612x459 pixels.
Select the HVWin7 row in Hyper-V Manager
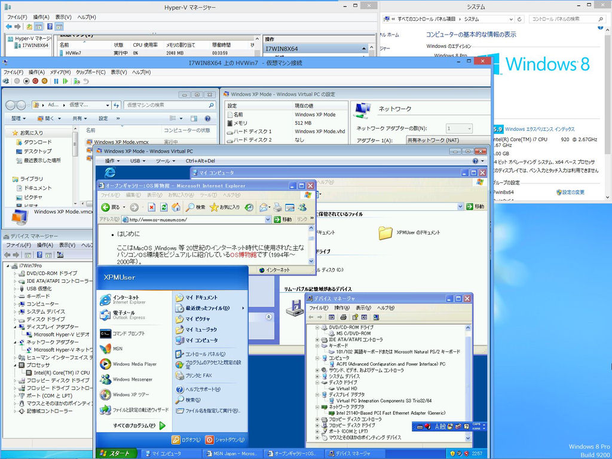click(x=156, y=53)
